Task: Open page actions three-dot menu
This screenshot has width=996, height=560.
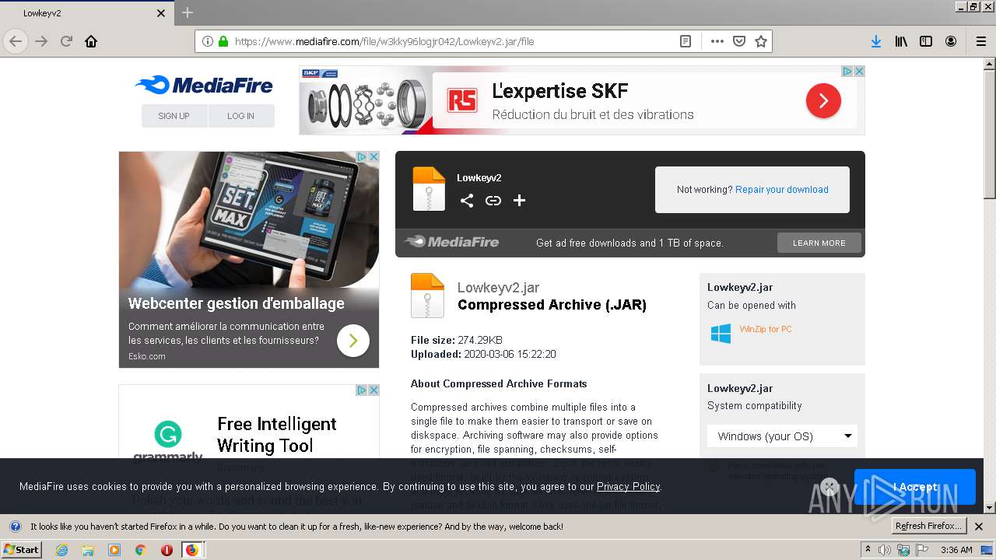Action: (x=717, y=41)
